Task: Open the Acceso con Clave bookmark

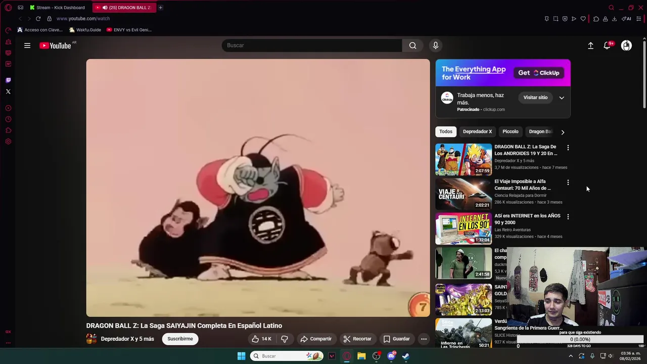Action: pos(39,30)
